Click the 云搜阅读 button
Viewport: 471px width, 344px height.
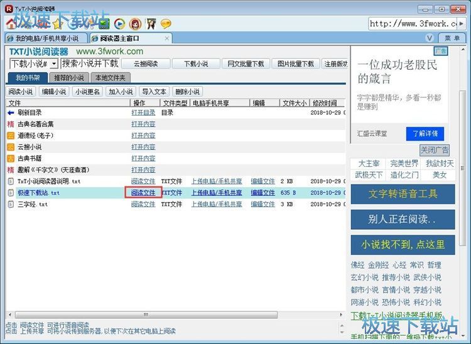(145, 64)
